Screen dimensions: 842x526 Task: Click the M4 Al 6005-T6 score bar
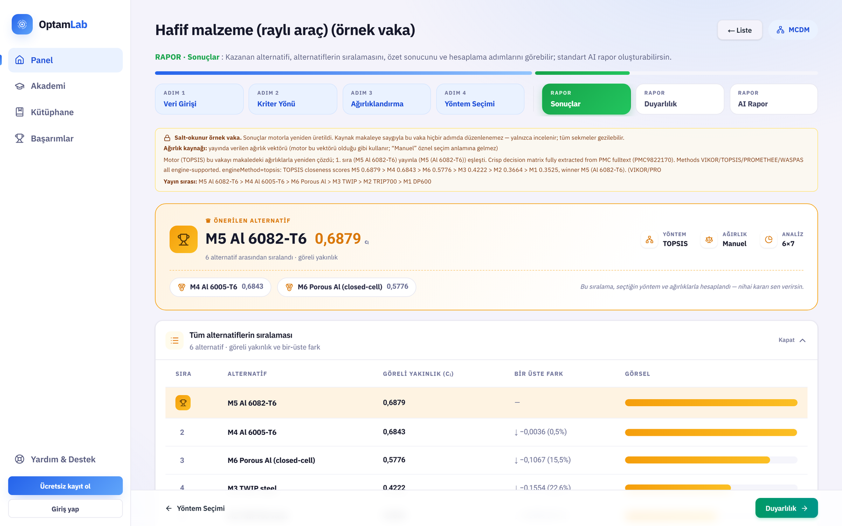point(711,432)
